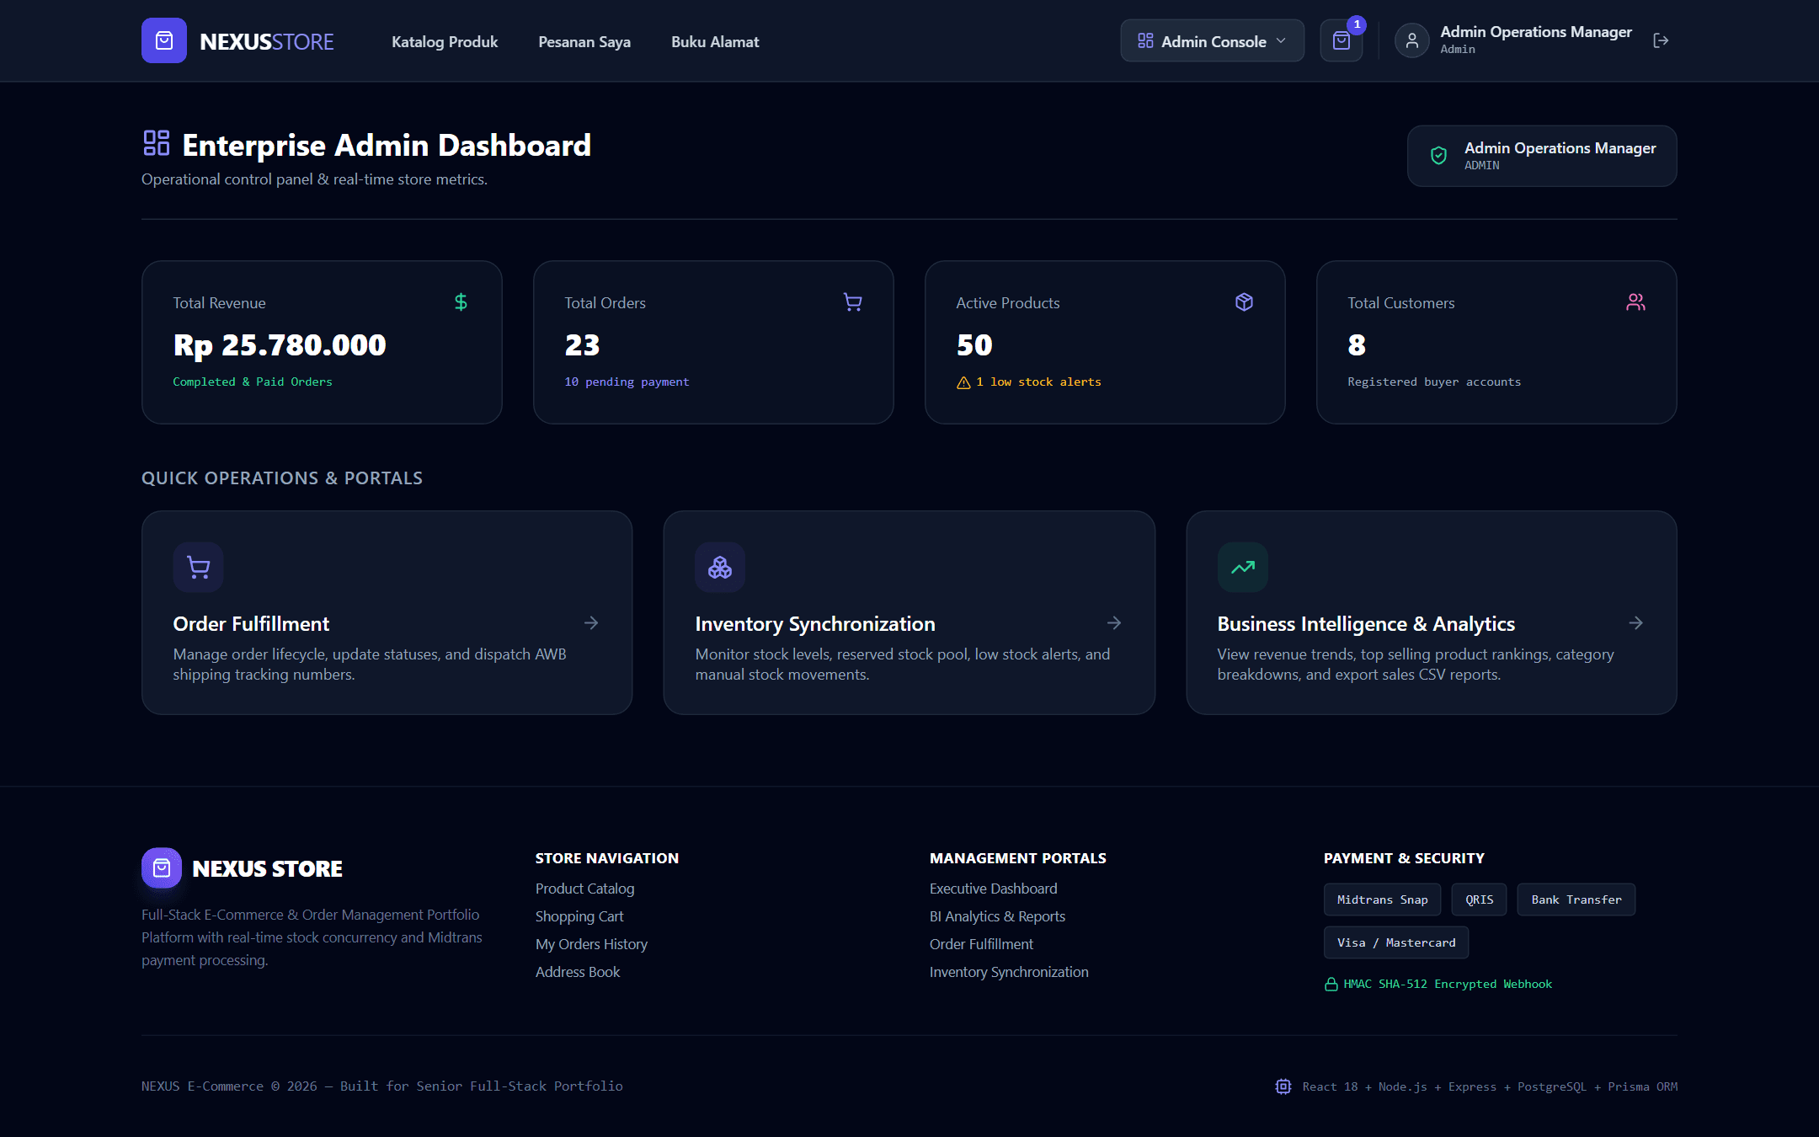
Task: Open BI Analytics & Reports footer link
Action: (x=997, y=916)
